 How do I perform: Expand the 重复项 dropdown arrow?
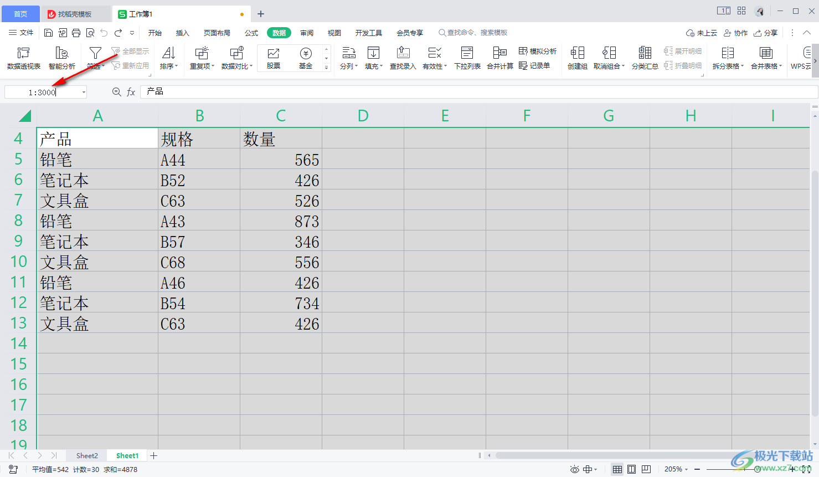pyautogui.click(x=213, y=66)
